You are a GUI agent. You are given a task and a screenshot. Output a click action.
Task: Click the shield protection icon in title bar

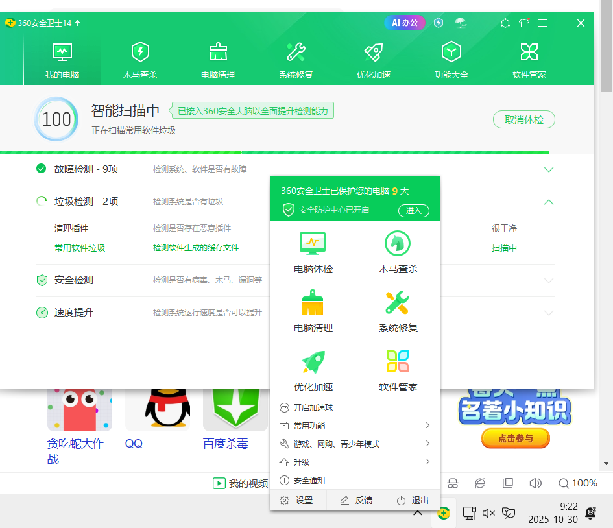point(439,23)
